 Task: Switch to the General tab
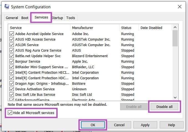(12, 18)
